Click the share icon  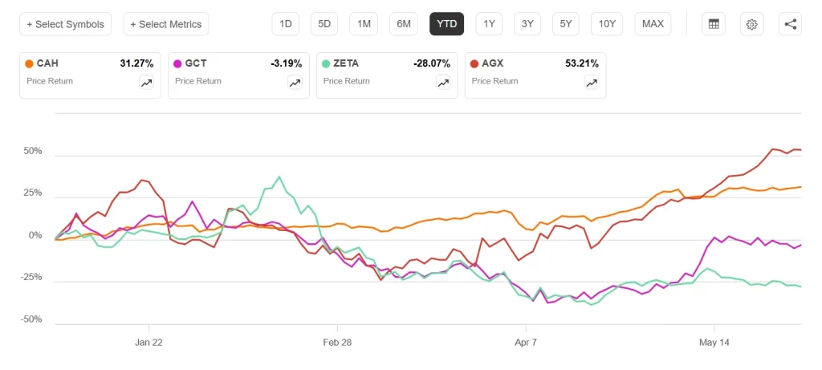point(791,24)
